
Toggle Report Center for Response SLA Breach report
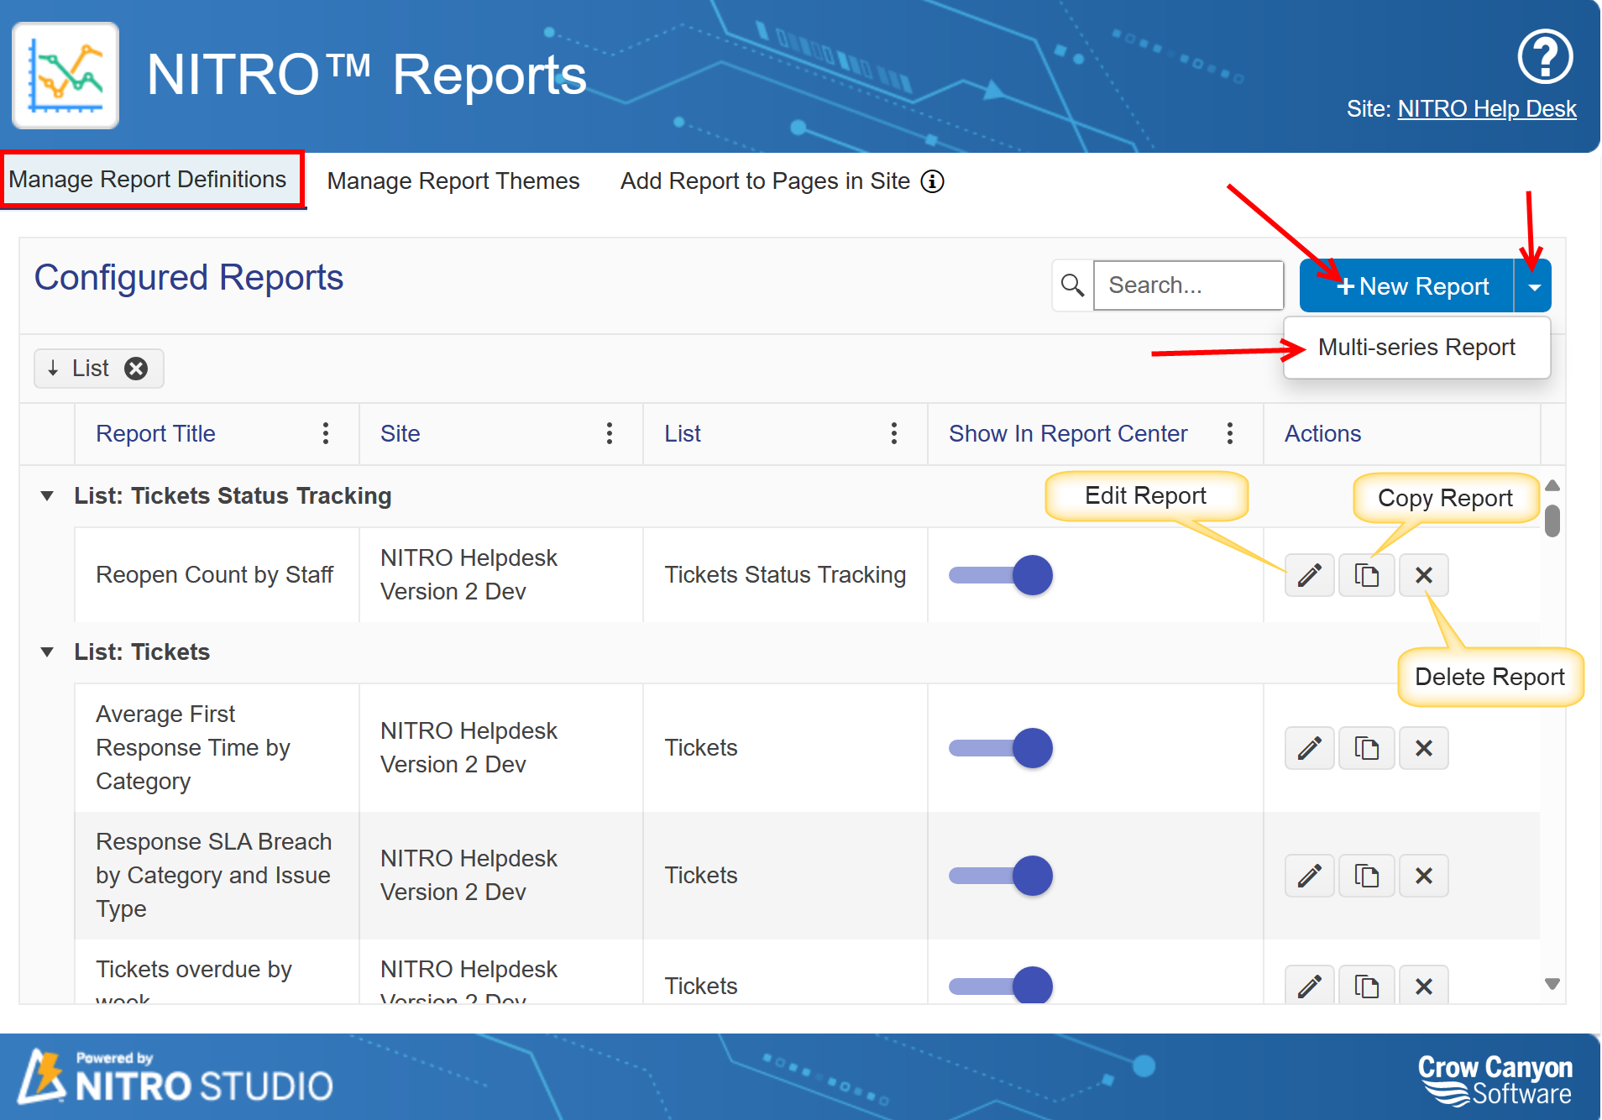pyautogui.click(x=1000, y=876)
